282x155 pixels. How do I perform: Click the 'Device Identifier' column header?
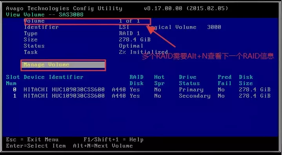53,77
